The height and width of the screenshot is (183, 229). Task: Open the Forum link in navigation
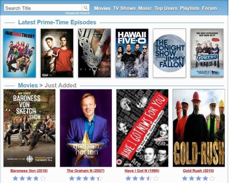[x=209, y=8]
